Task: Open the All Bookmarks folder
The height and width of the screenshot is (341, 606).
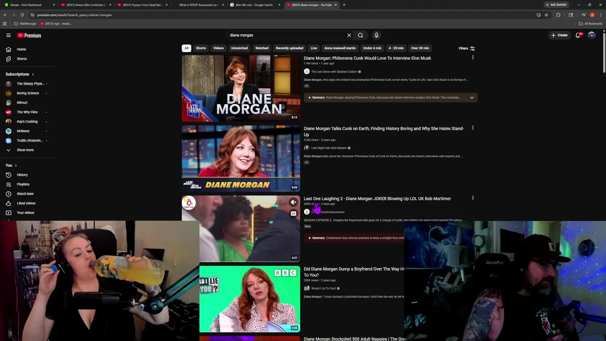Action: 590,24
